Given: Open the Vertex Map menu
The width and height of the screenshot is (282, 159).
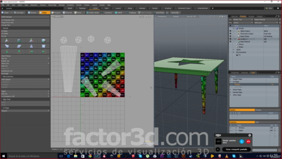Looking at the screenshot, I should 52,5.
